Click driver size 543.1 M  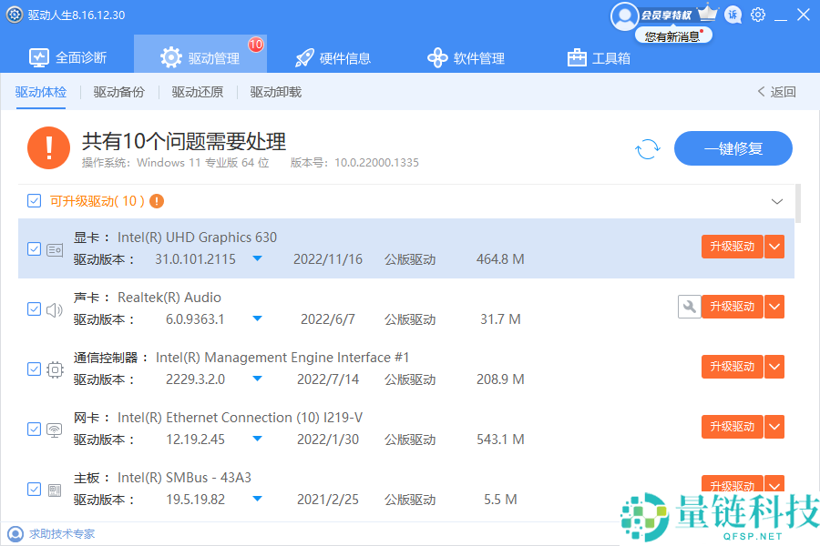tap(500, 440)
